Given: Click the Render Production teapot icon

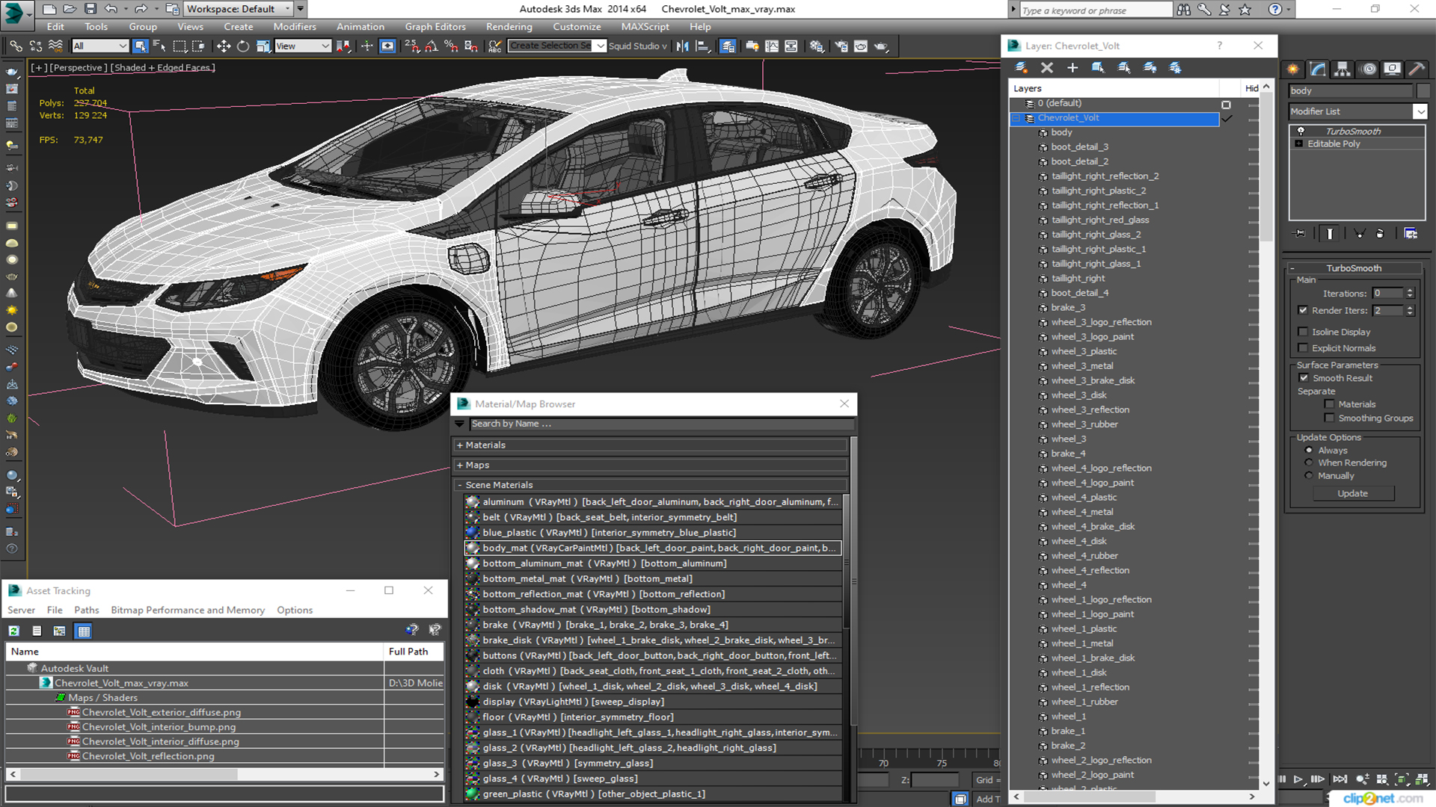Looking at the screenshot, I should (881, 46).
